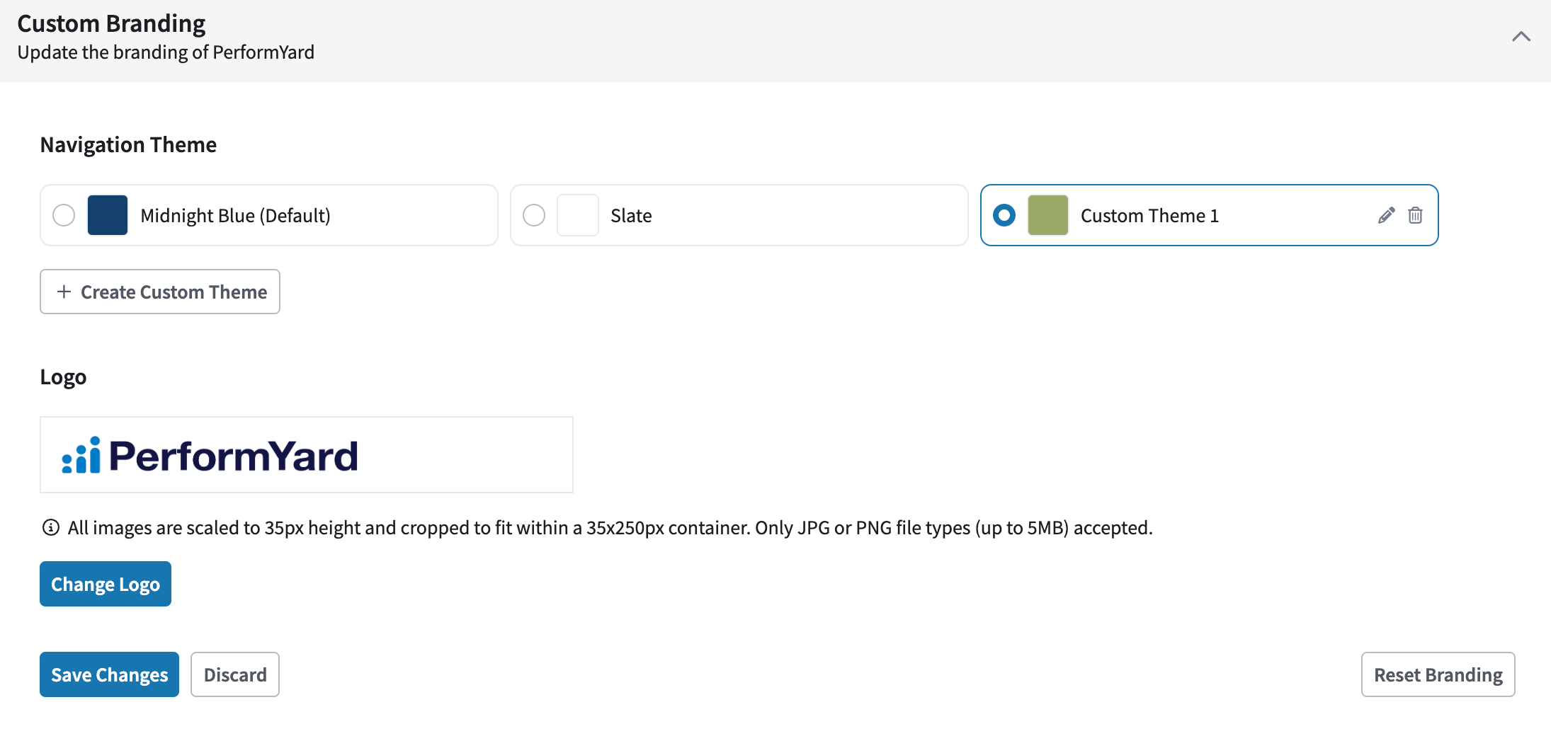This screenshot has width=1551, height=736.
Task: Click the Navigation Theme heading
Action: [x=128, y=144]
